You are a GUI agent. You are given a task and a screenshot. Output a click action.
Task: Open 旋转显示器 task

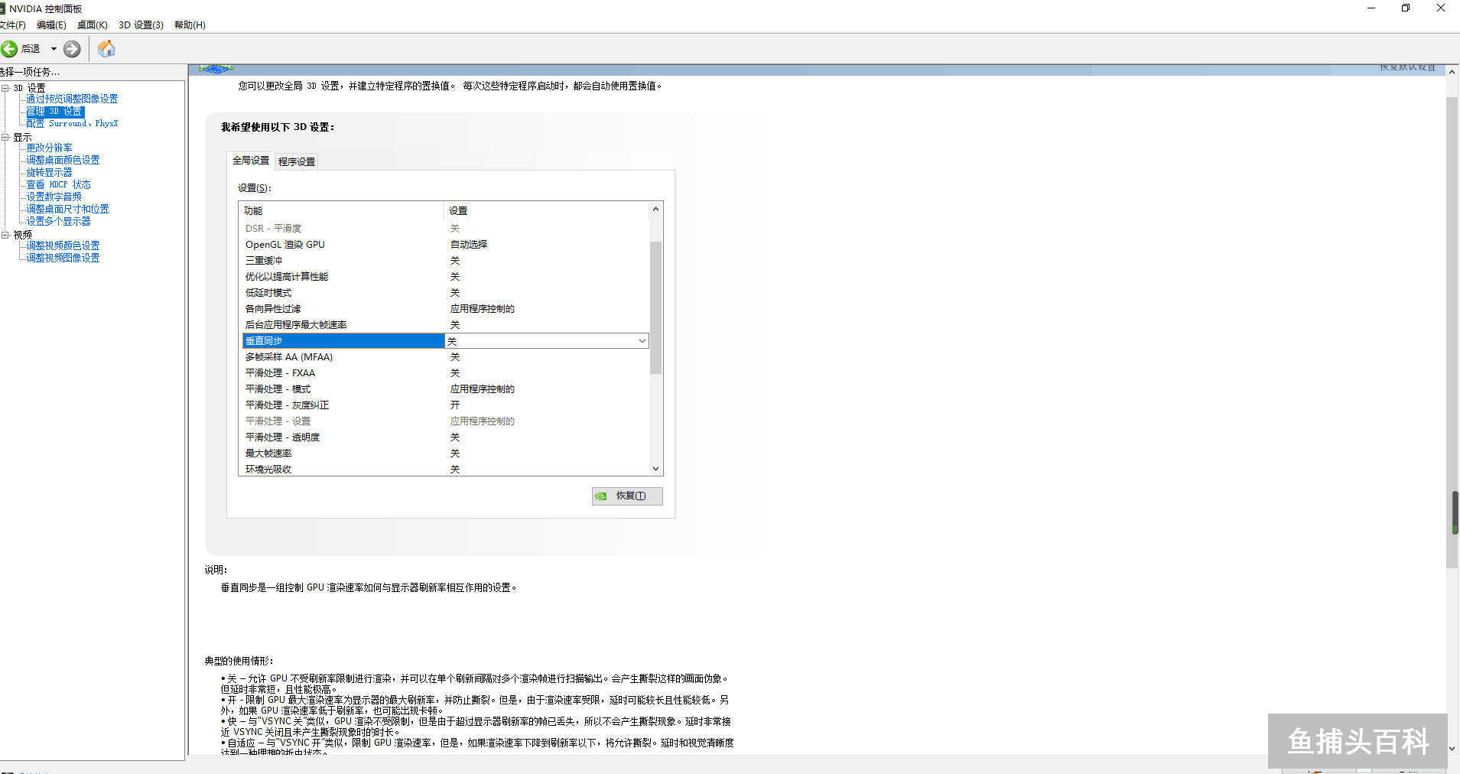coord(49,172)
